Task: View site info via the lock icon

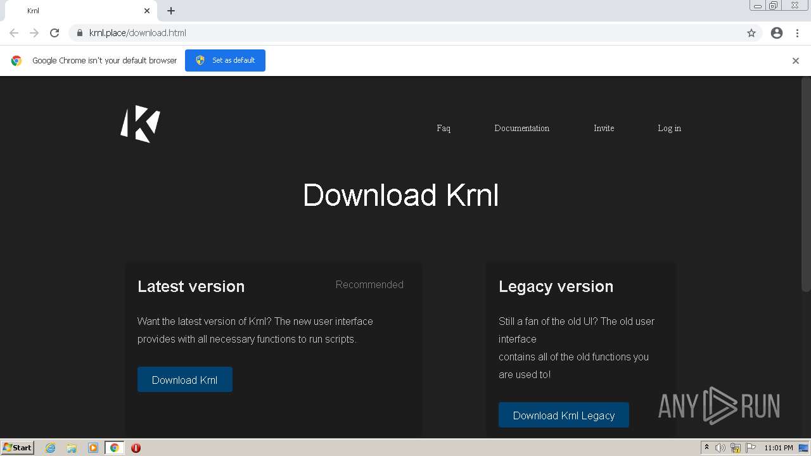Action: pos(80,33)
